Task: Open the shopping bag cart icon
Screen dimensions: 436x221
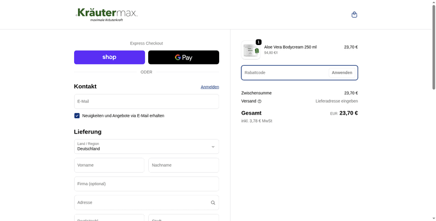Action: coord(354,15)
